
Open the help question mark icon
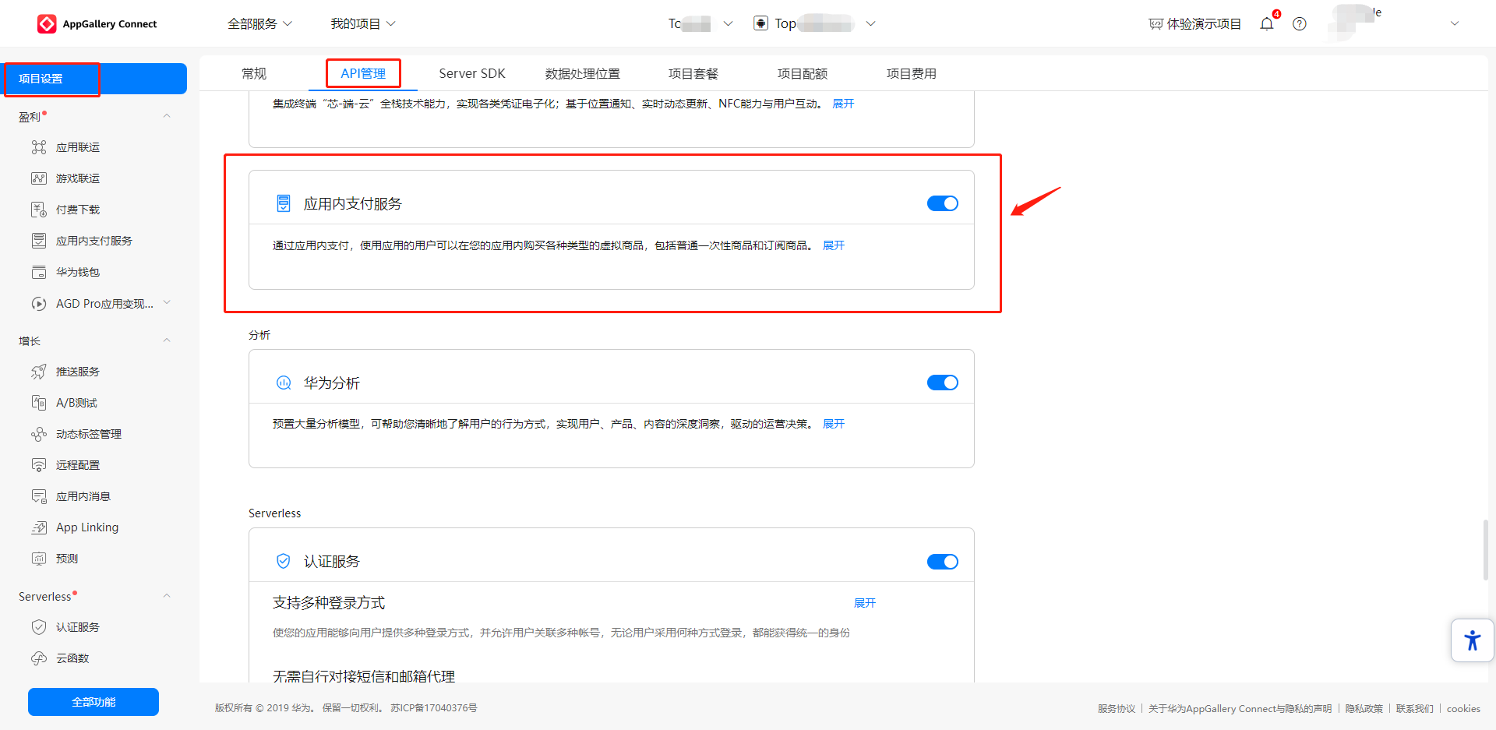tap(1300, 24)
